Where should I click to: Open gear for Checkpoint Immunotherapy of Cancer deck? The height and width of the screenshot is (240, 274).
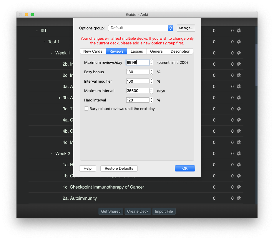239,187
